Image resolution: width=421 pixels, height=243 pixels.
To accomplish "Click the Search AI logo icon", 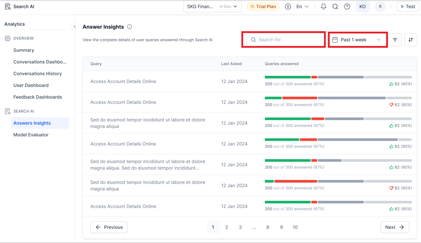I will (7, 7).
